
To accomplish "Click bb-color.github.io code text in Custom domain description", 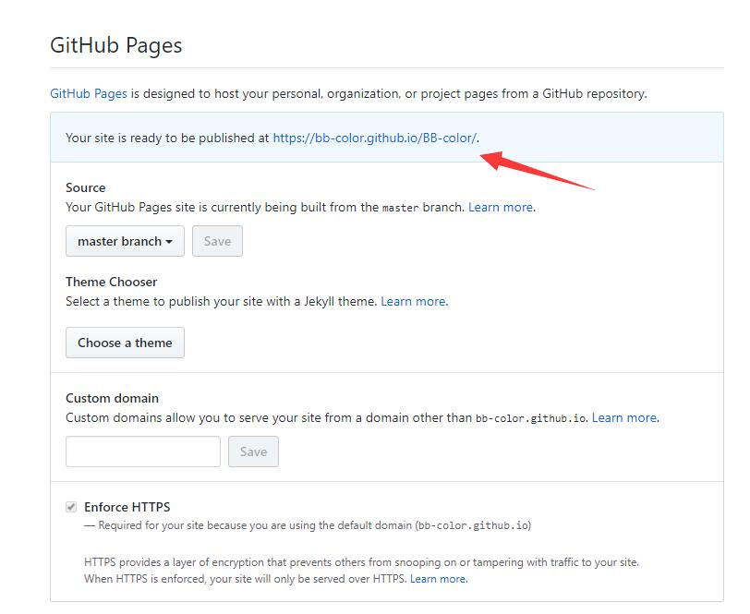I will point(531,418).
